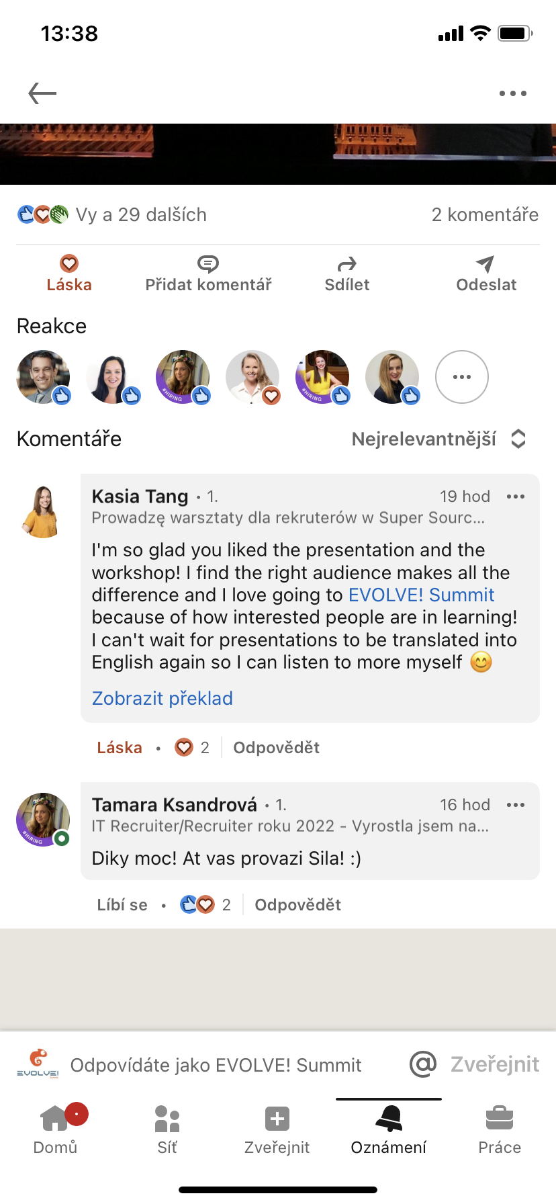Focus the Odpovídáte jako EVOLVE! Summit field
Image resolution: width=556 pixels, height=1204 pixels.
[216, 1065]
